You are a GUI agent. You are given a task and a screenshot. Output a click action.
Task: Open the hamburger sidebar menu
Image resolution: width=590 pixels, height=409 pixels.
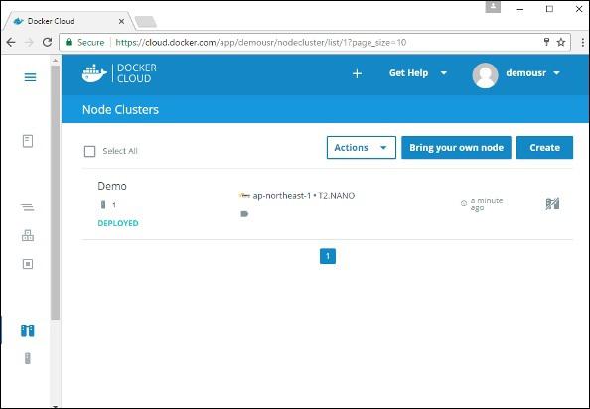[30, 77]
